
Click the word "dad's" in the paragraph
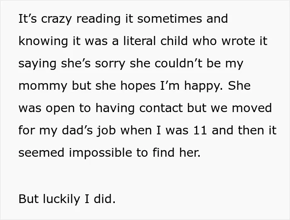(77, 130)
